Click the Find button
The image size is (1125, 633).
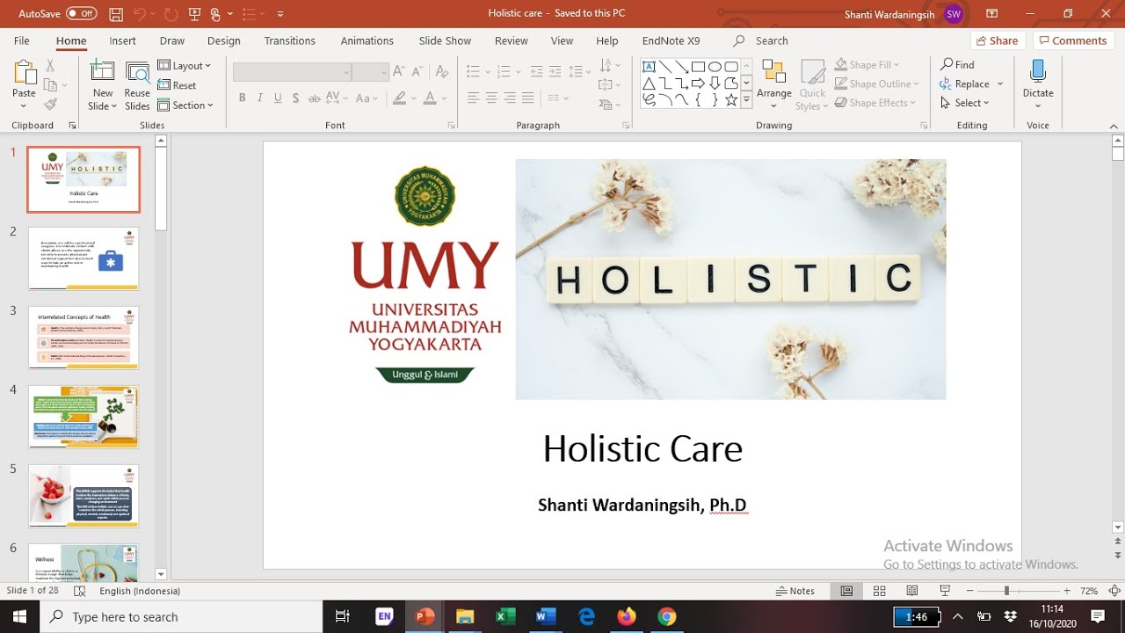[957, 65]
